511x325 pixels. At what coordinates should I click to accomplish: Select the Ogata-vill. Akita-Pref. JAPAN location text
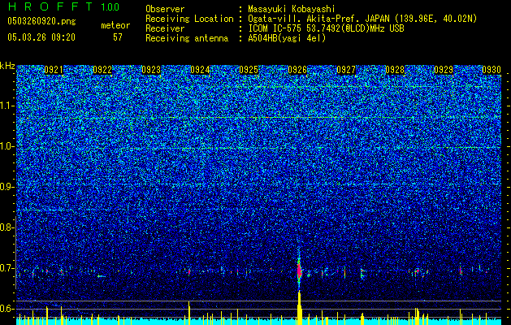click(362, 19)
